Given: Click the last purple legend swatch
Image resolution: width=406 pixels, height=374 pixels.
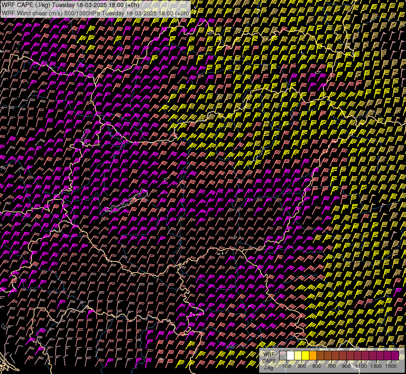Looking at the screenshot, I should coord(395,356).
